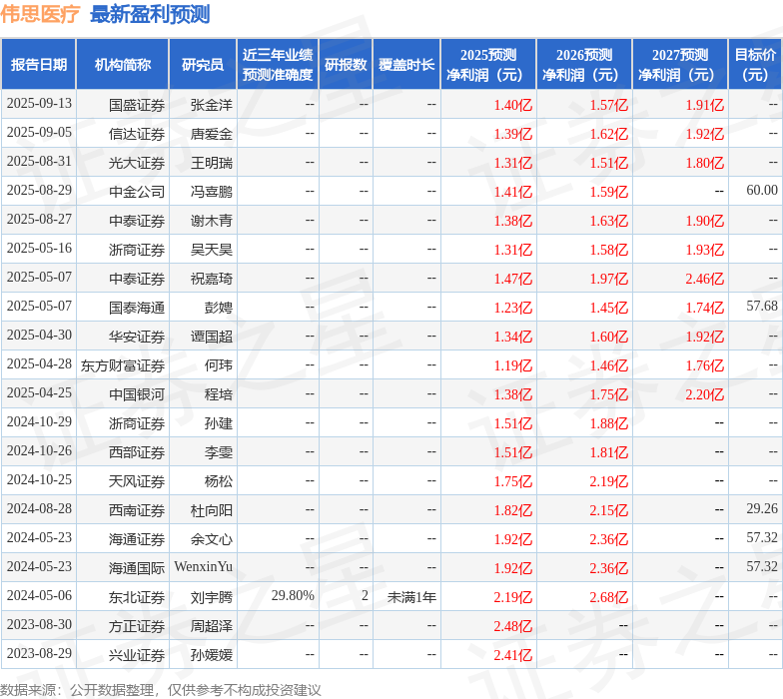Select researcher 祝嘉琦
Image resolution: width=783 pixels, height=699 pixels.
tap(212, 279)
